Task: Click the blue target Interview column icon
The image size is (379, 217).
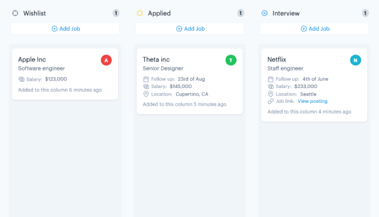Action: [264, 13]
